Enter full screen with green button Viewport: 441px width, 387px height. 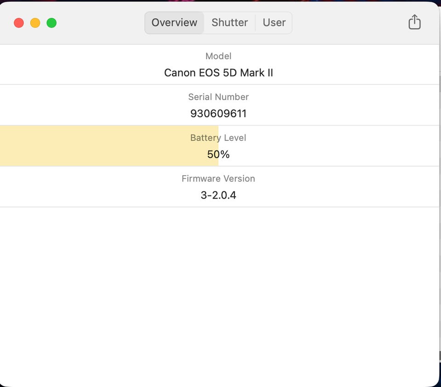[51, 23]
